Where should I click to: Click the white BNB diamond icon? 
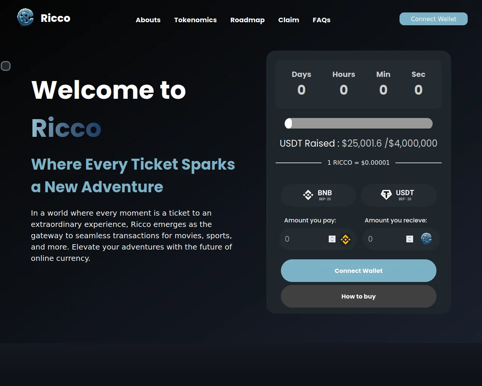tap(308, 195)
